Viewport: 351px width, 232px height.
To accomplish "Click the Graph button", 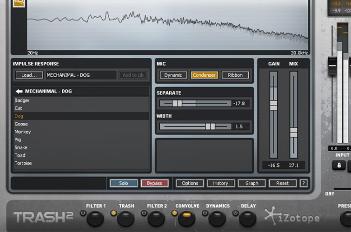I will point(252,183).
